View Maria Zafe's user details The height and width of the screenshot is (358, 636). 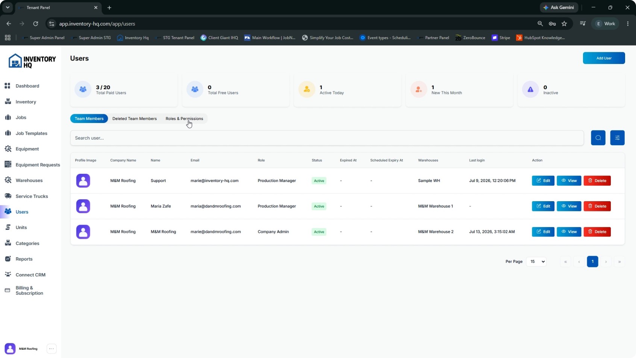click(x=569, y=206)
